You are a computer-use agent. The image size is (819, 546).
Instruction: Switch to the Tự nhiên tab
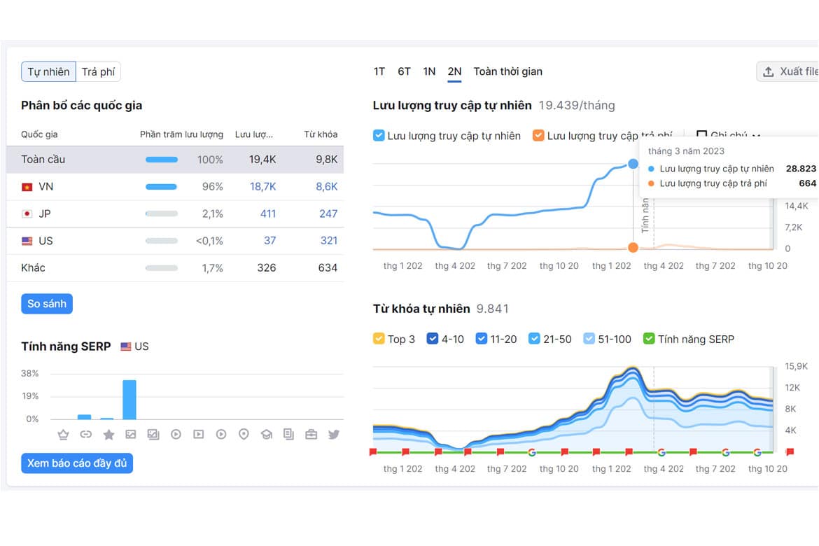pos(48,71)
